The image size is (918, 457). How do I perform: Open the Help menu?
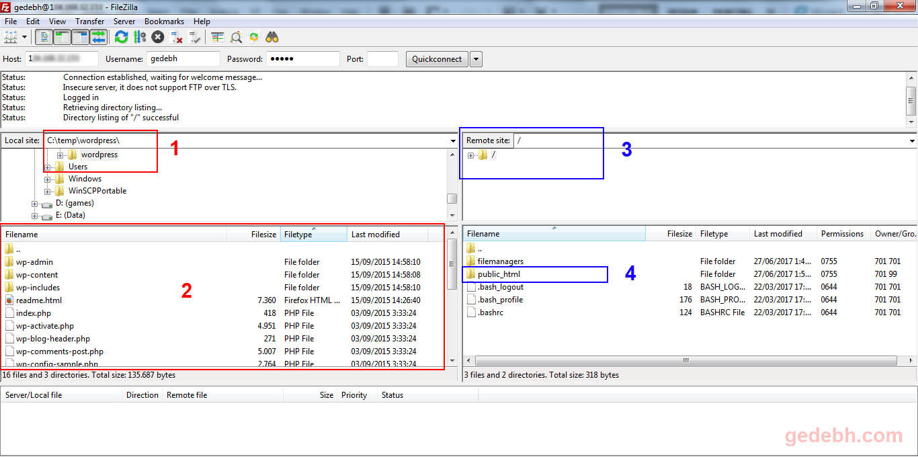[x=202, y=22]
